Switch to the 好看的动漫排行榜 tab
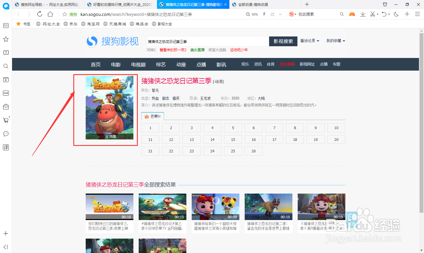 pyautogui.click(x=121, y=4)
